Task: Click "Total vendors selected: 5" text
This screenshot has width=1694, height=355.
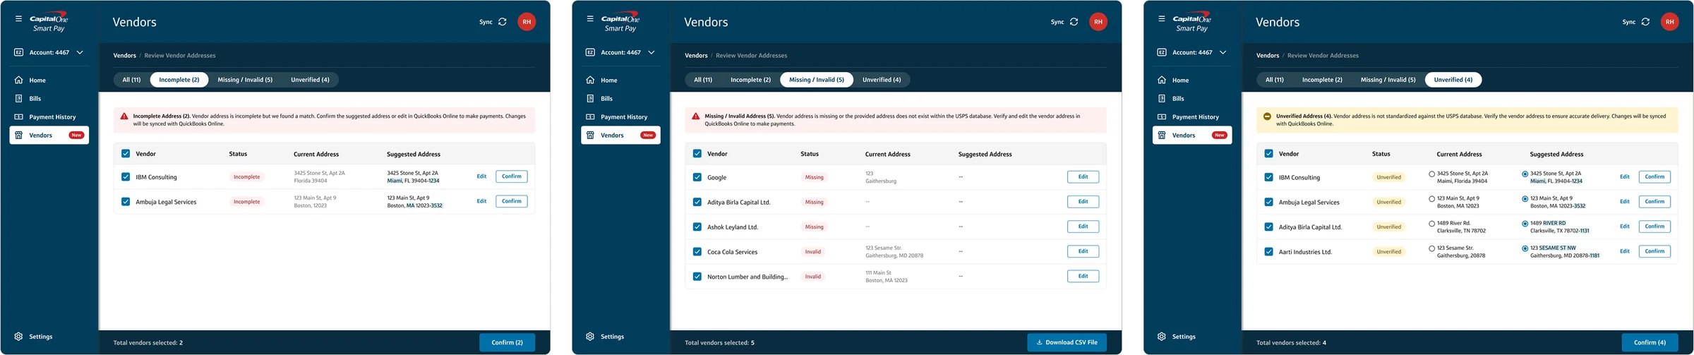Action: (719, 343)
